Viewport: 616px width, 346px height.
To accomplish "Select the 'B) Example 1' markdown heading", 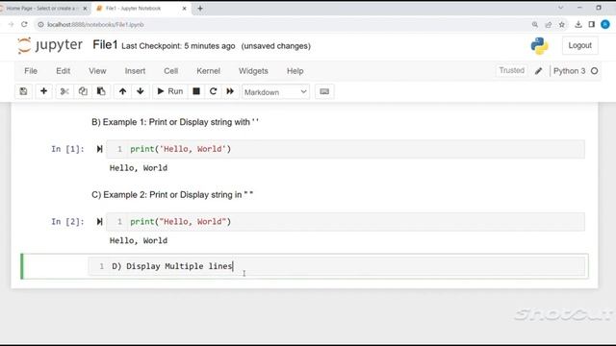I will click(x=175, y=122).
